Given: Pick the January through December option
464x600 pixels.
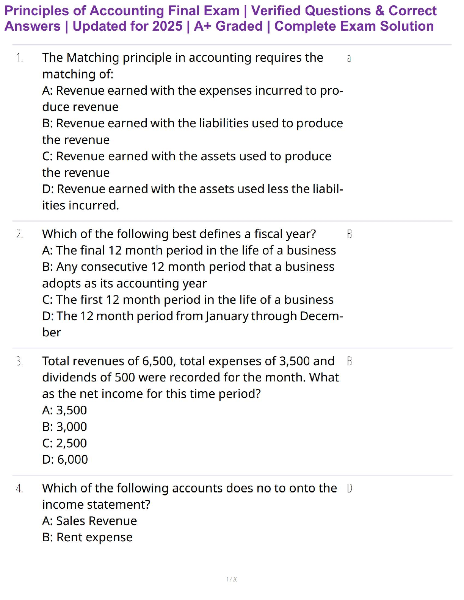Looking at the screenshot, I should [x=192, y=323].
